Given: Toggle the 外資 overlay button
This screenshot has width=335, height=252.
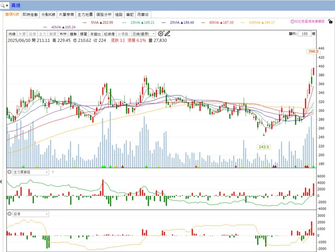Looking at the screenshot, I should coord(22,34).
